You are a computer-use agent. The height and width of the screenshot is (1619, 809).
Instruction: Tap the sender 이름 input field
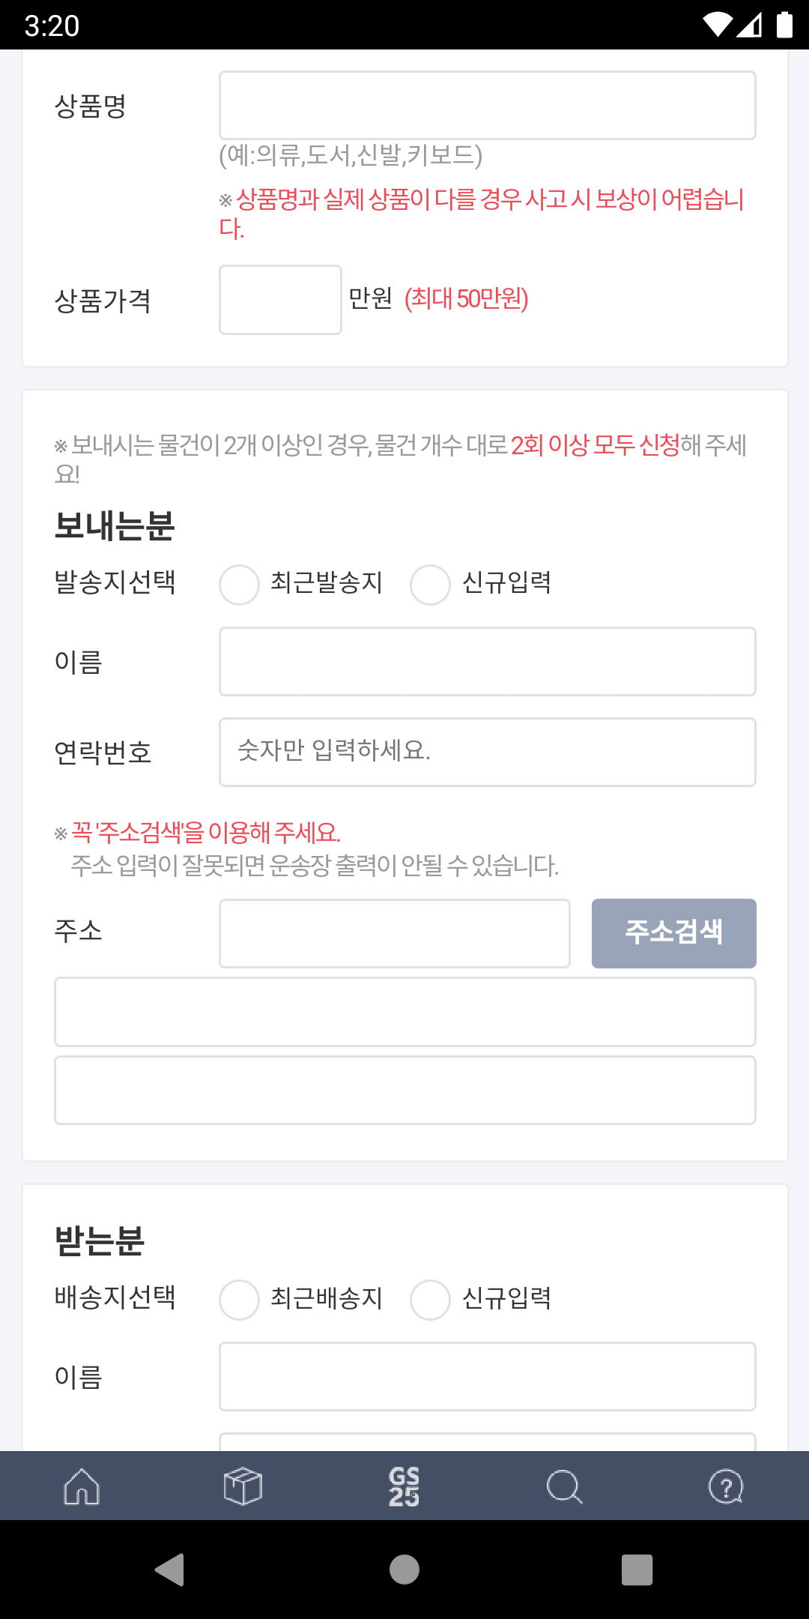coord(487,662)
